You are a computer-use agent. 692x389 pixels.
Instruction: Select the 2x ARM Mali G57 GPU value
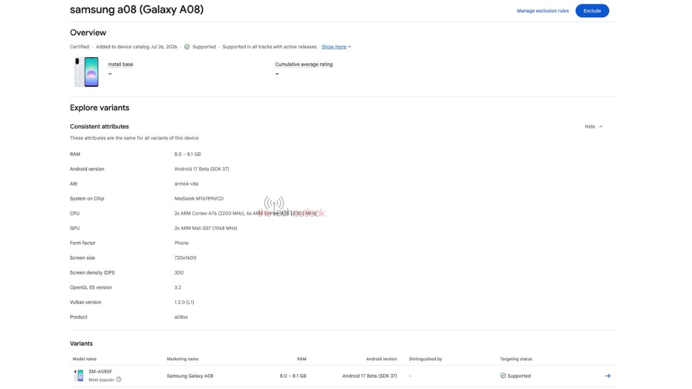coord(205,228)
